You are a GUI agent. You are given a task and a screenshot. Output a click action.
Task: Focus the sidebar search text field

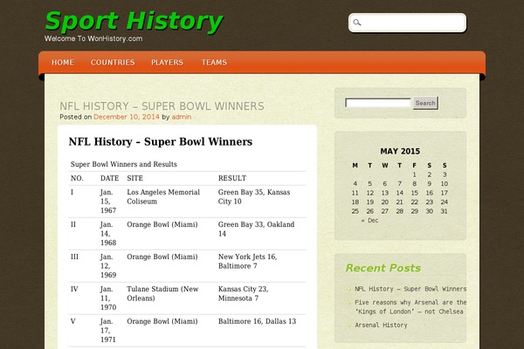[x=378, y=103]
